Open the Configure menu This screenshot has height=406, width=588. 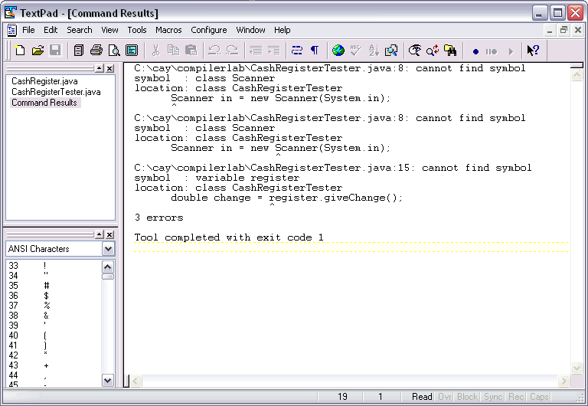click(208, 30)
